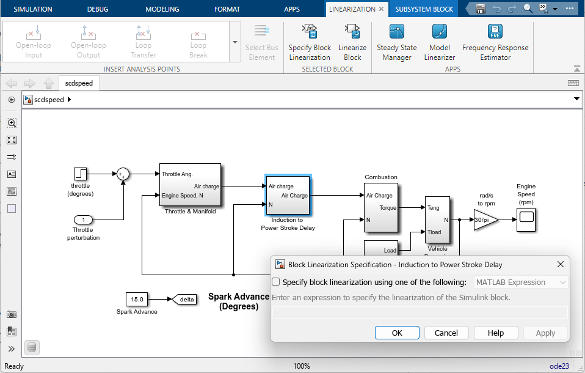Go up to the parent system
The height and width of the screenshot is (373, 585).
point(48,83)
